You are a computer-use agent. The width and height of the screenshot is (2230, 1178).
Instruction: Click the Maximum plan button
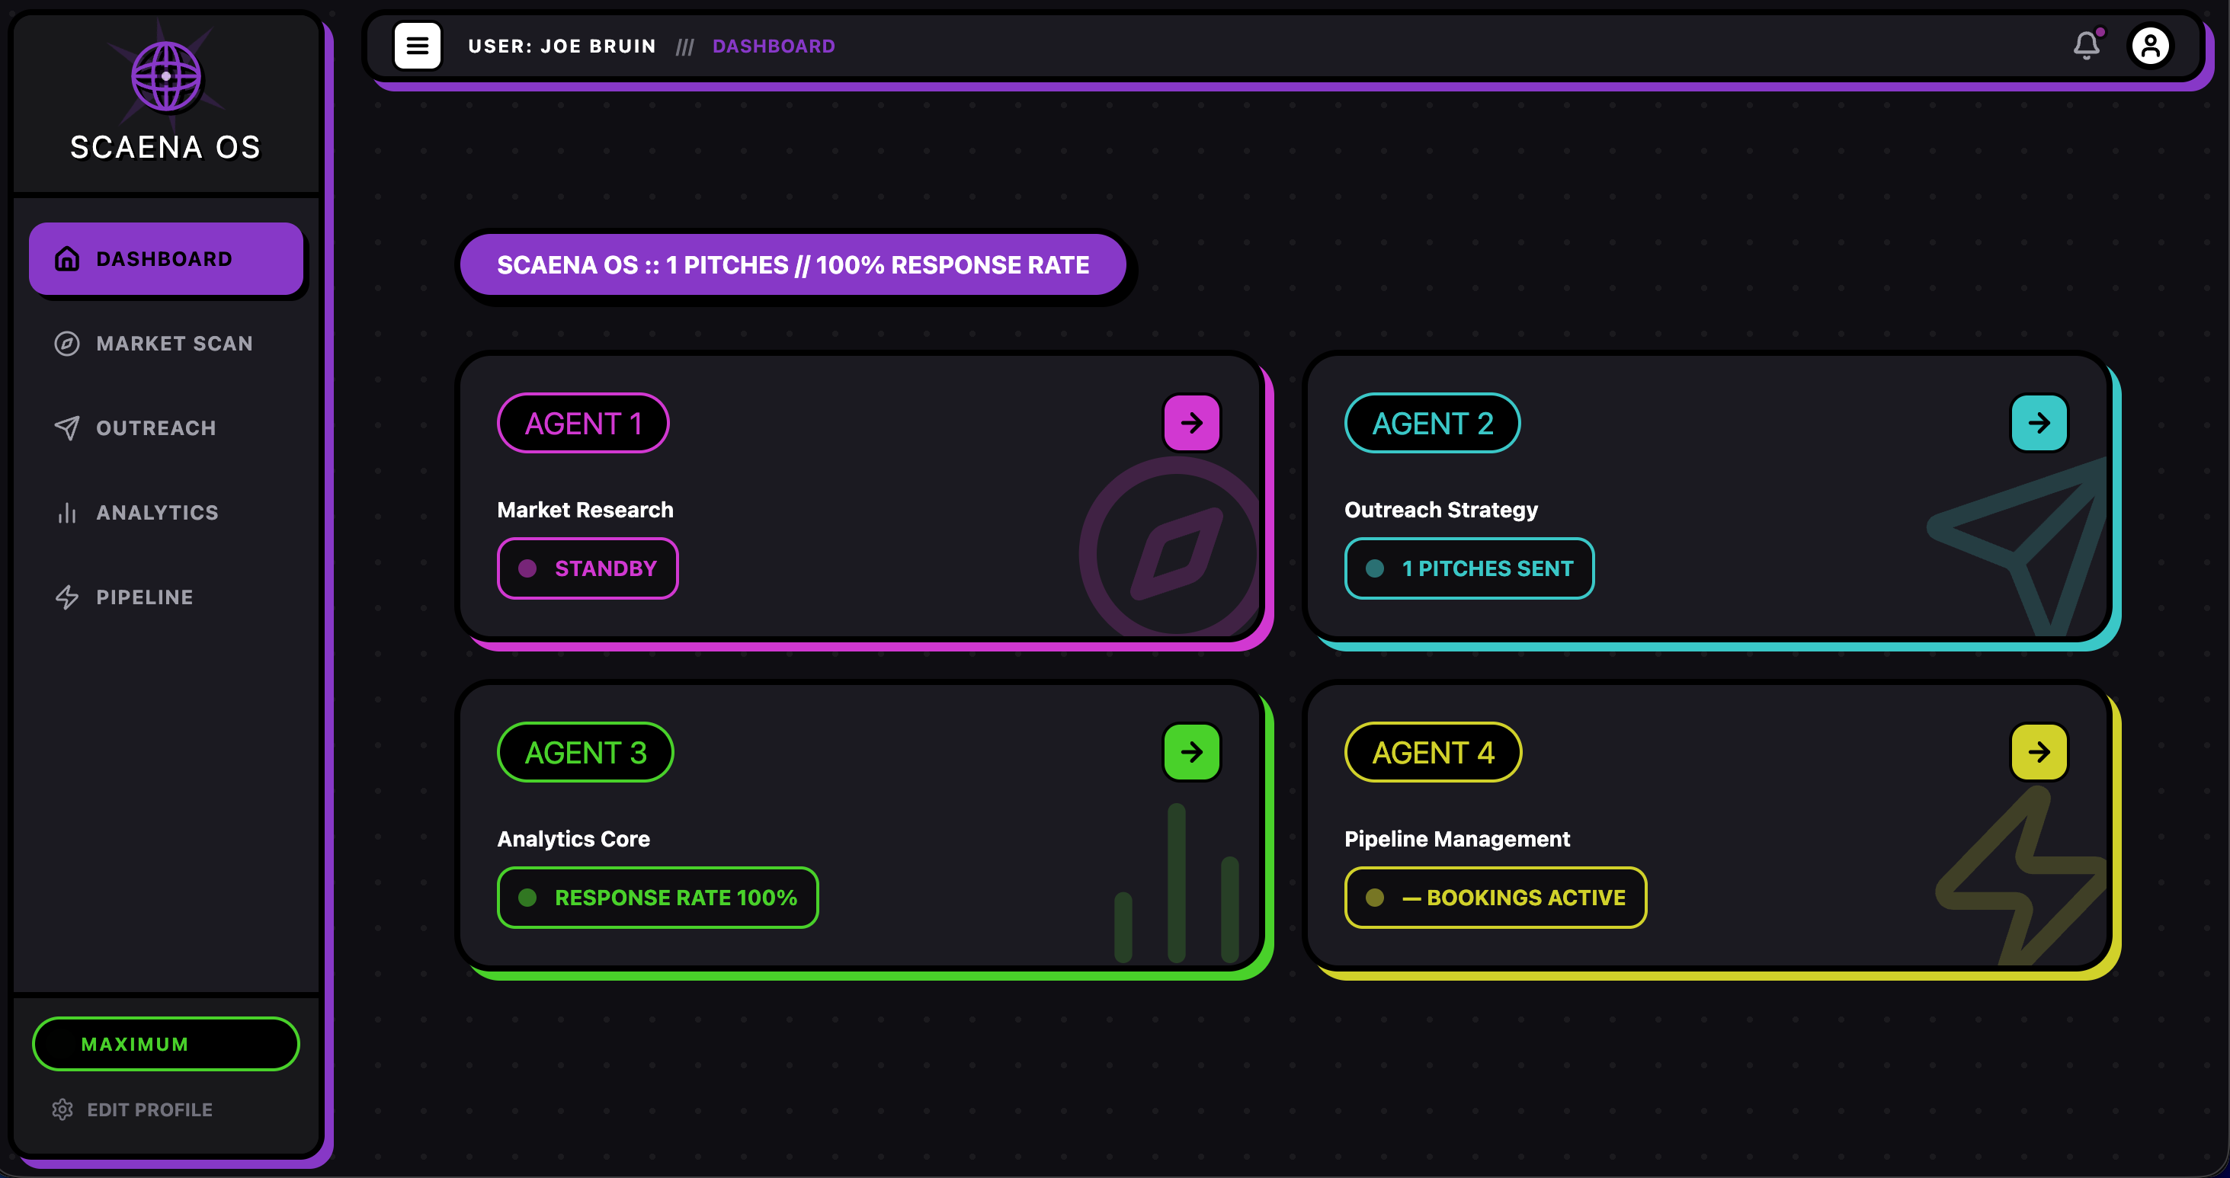165,1044
